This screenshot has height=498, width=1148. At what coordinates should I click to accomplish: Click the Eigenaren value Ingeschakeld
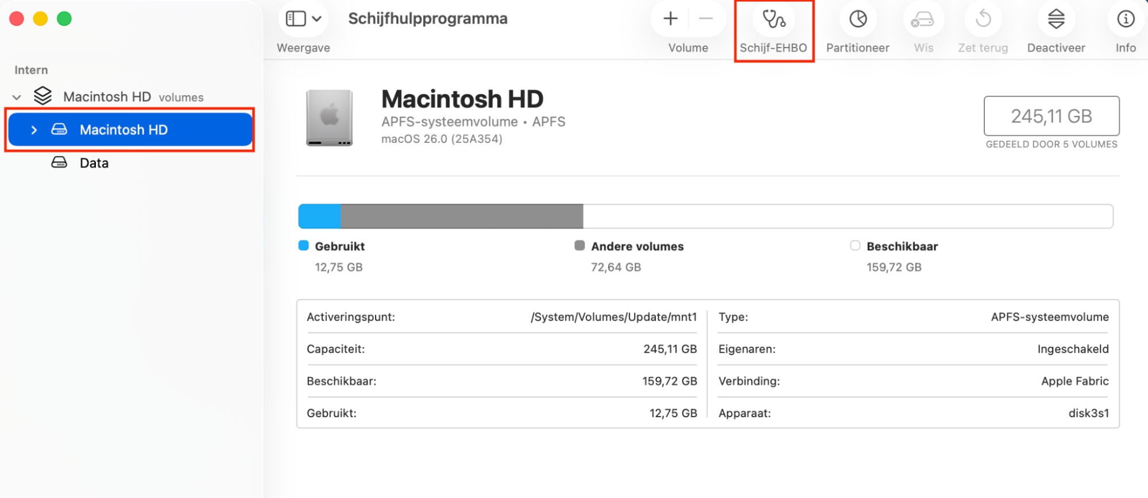(x=1073, y=349)
